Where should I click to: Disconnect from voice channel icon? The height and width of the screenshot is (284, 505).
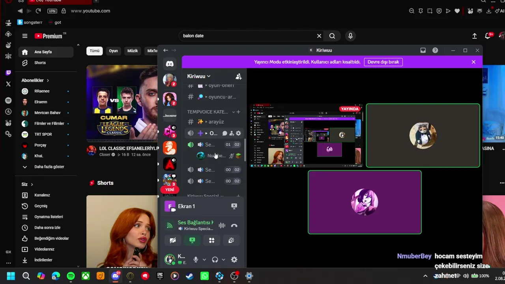234,226
